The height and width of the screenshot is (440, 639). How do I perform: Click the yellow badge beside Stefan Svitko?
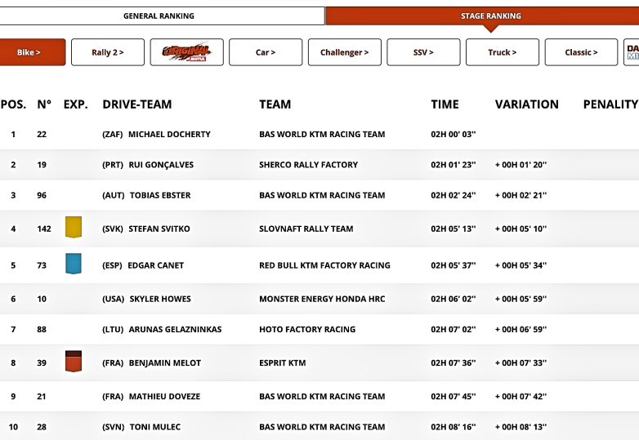pyautogui.click(x=74, y=228)
